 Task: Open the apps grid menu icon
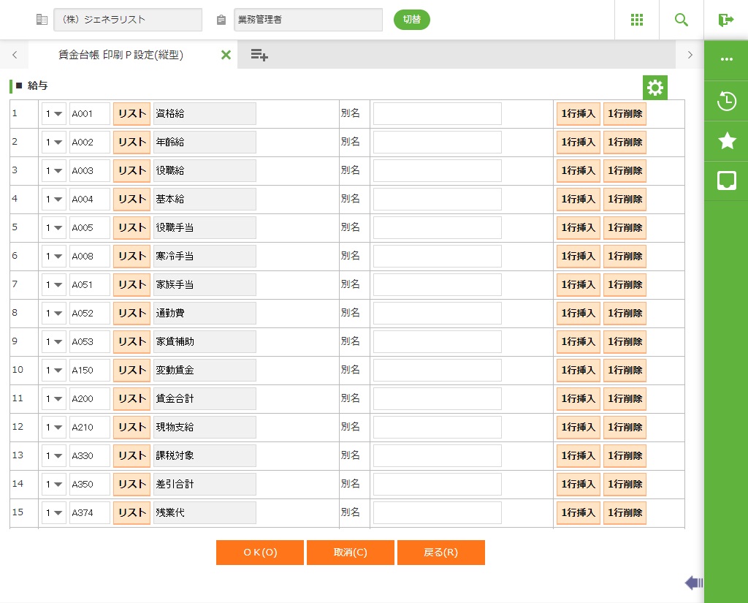tap(637, 20)
